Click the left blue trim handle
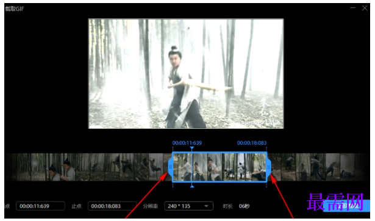 tap(170, 167)
